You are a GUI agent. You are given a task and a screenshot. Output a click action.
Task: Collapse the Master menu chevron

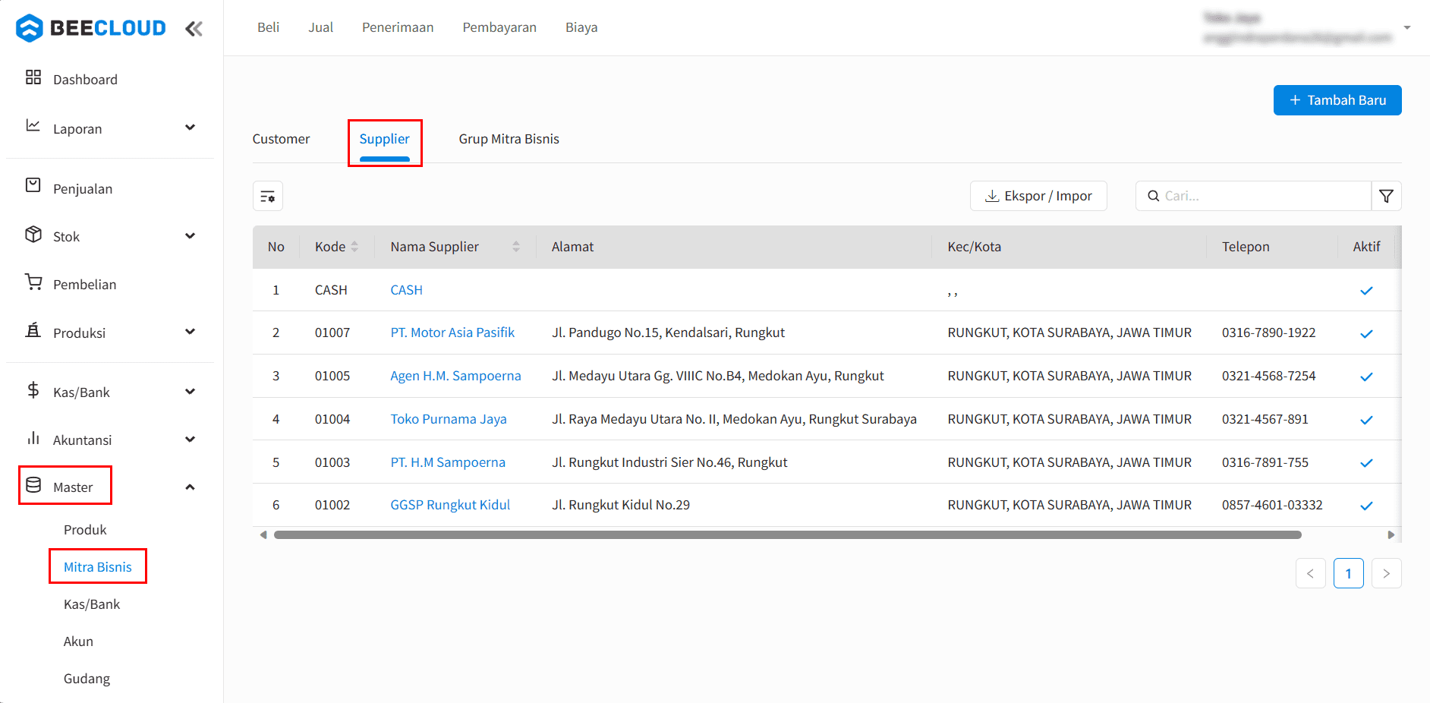(x=191, y=487)
